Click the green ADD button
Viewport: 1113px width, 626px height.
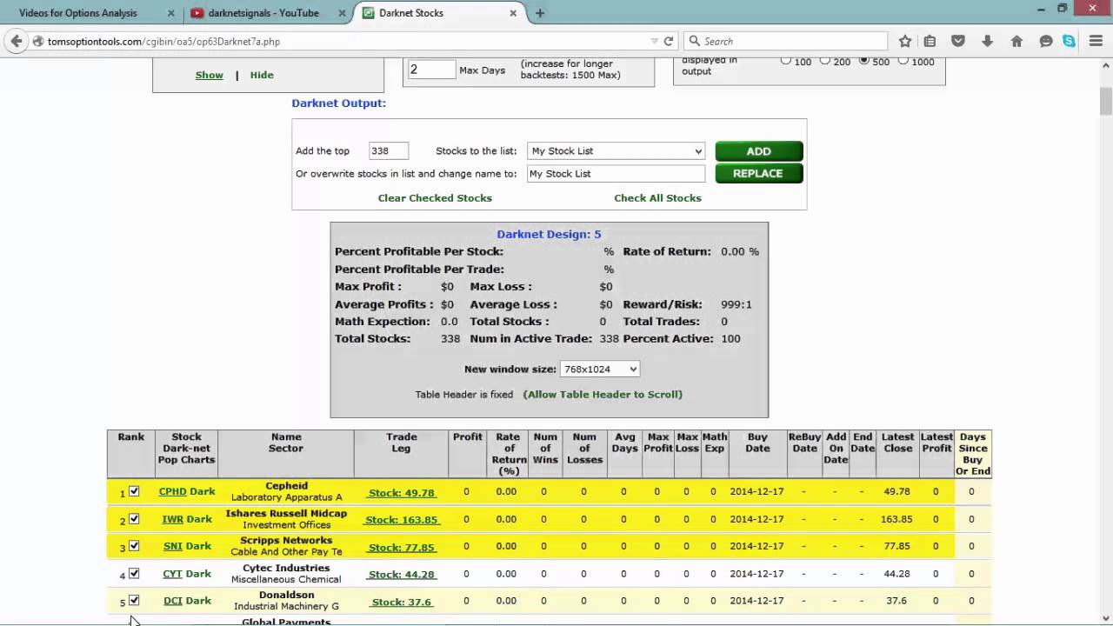point(758,151)
